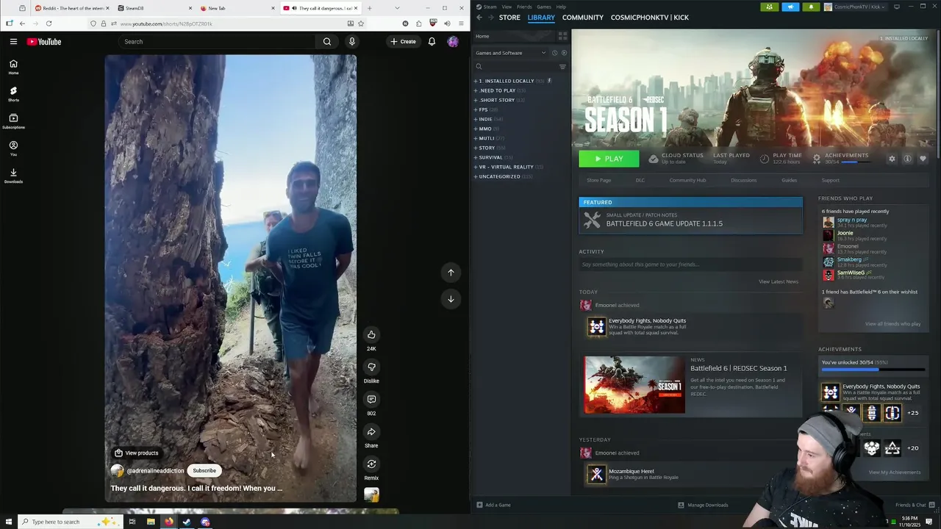
Task: Open Steam notifications bell button
Action: [x=811, y=7]
